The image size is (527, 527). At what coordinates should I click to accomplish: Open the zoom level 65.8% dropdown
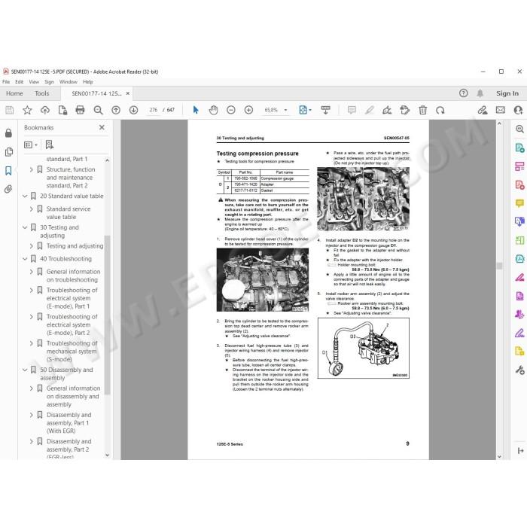(x=285, y=110)
